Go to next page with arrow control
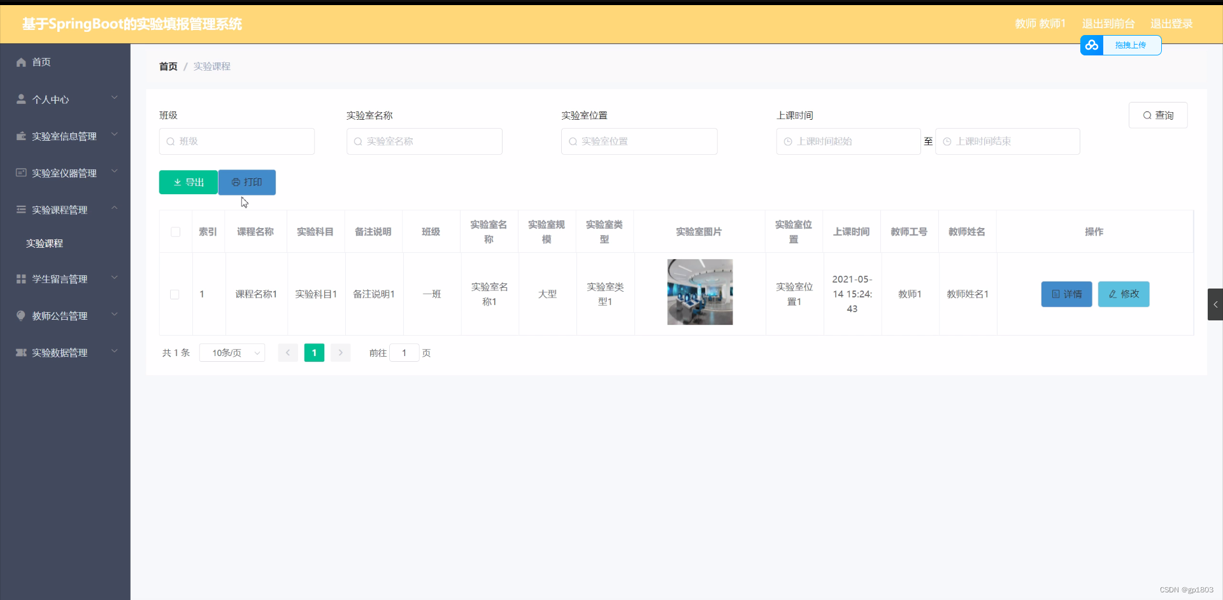Image resolution: width=1223 pixels, height=600 pixels. click(340, 352)
